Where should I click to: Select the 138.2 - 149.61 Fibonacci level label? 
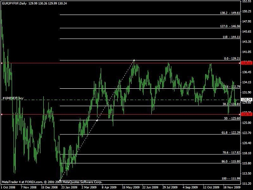tap(230, 13)
